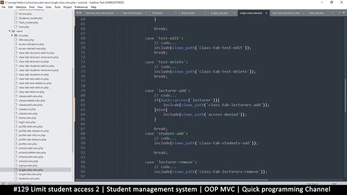Open the File menu
This screenshot has height=195, width=347.
click(3, 7)
